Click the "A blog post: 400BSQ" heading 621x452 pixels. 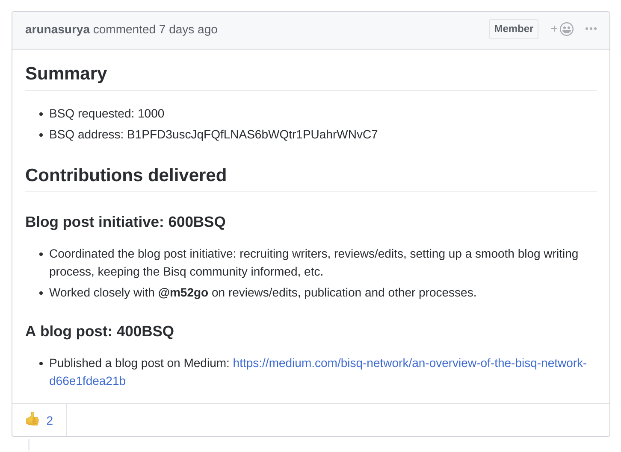[100, 332]
